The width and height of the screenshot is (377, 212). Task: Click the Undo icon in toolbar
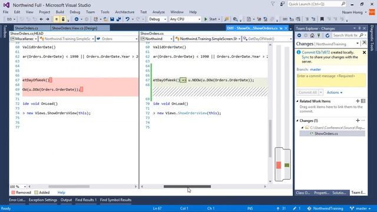pyautogui.click(x=127, y=19)
